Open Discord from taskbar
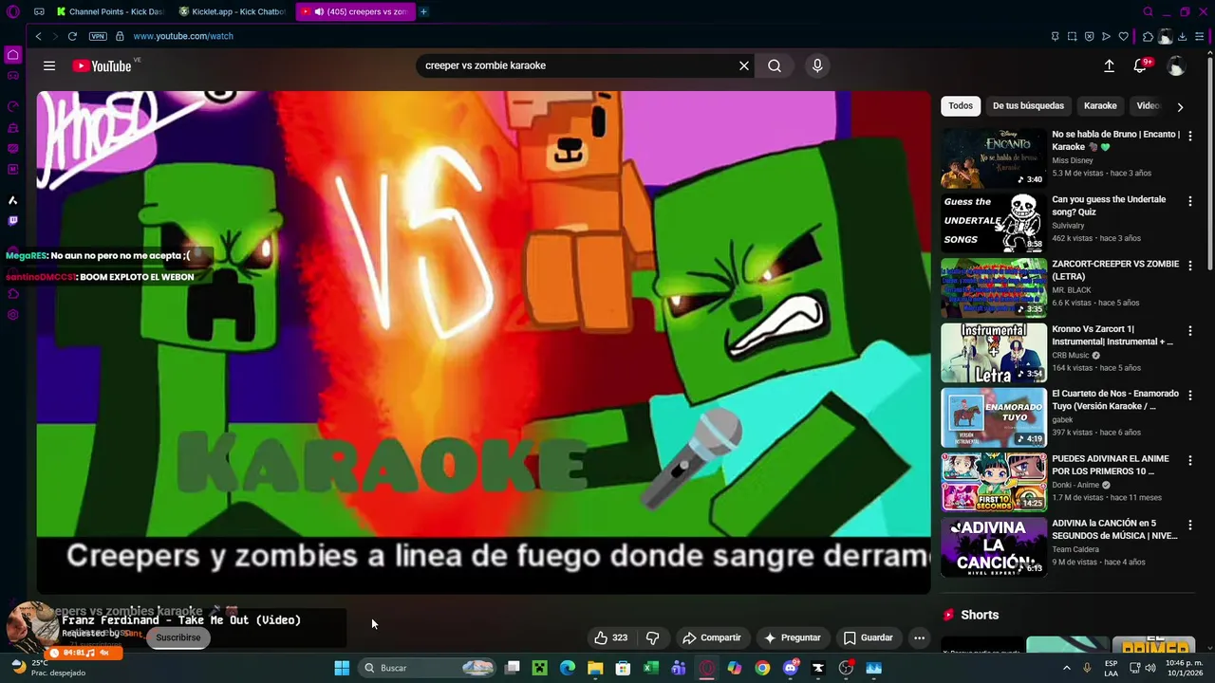 [790, 668]
